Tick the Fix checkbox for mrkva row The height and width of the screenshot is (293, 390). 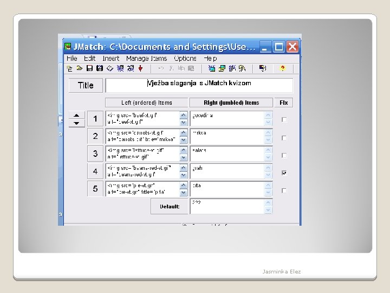click(x=284, y=138)
